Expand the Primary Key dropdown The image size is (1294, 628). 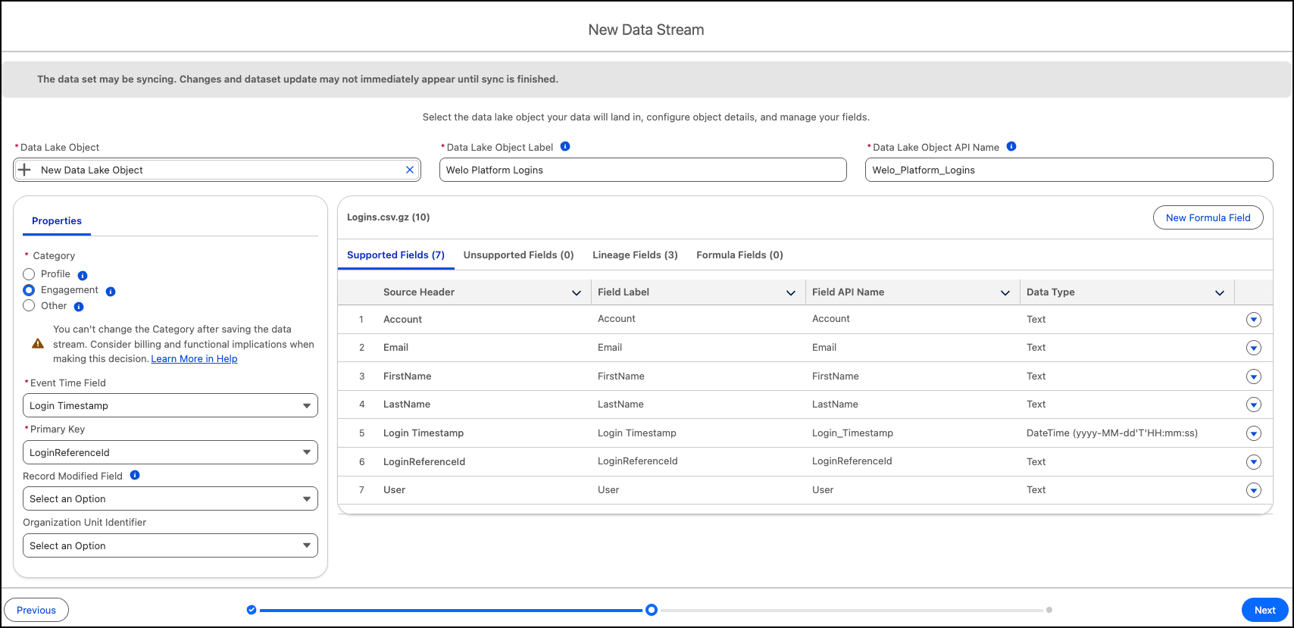(170, 453)
